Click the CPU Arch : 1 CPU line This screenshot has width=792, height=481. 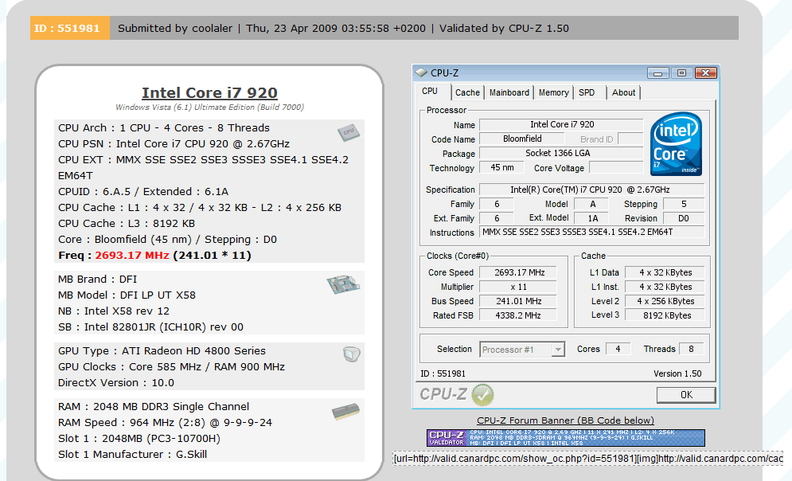click(x=164, y=128)
